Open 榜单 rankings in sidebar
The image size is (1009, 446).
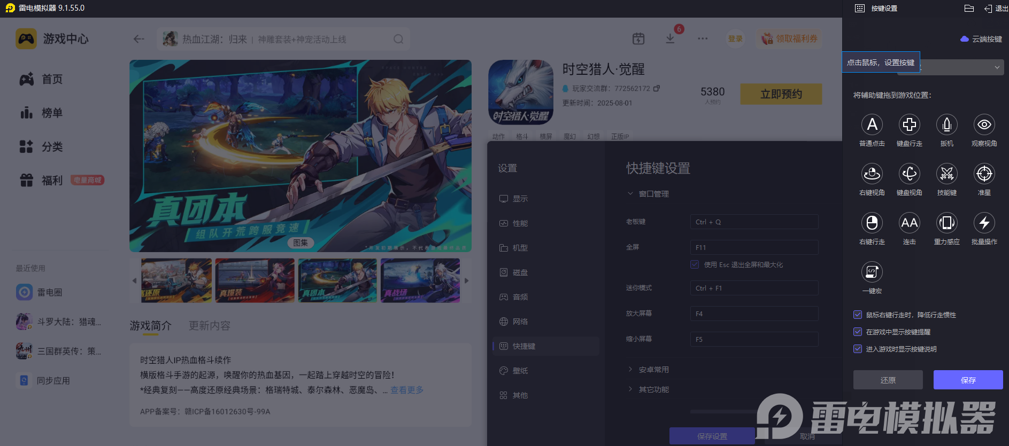tap(41, 113)
